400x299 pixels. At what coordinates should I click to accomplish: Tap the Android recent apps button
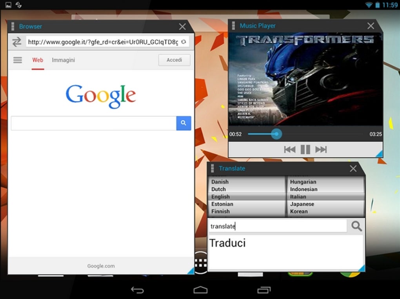point(264,290)
